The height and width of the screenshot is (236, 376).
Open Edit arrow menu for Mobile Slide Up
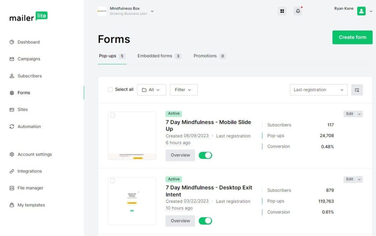click(x=359, y=114)
